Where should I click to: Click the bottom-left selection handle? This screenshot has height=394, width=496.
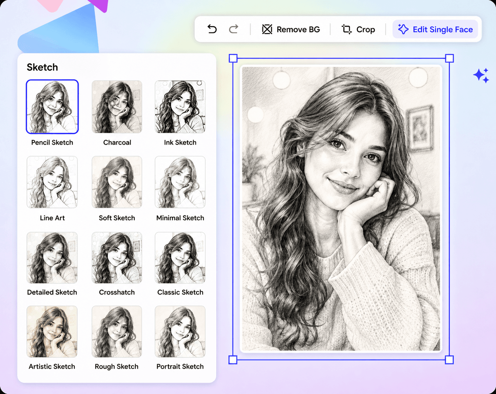click(233, 360)
